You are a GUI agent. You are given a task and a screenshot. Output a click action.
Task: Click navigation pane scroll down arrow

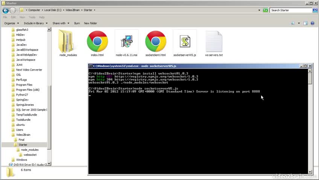coord(49,164)
